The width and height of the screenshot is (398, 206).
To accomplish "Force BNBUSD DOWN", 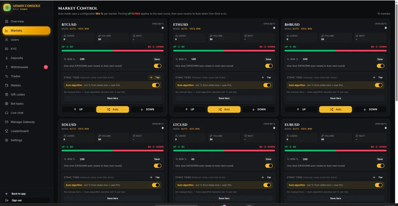I will [x=370, y=109].
